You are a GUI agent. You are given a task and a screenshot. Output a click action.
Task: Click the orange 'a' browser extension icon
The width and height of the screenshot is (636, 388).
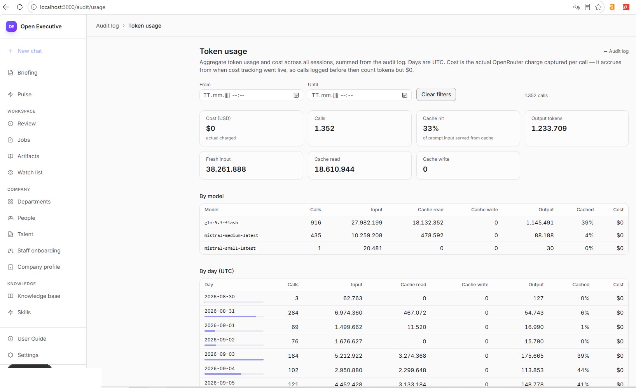click(x=612, y=7)
